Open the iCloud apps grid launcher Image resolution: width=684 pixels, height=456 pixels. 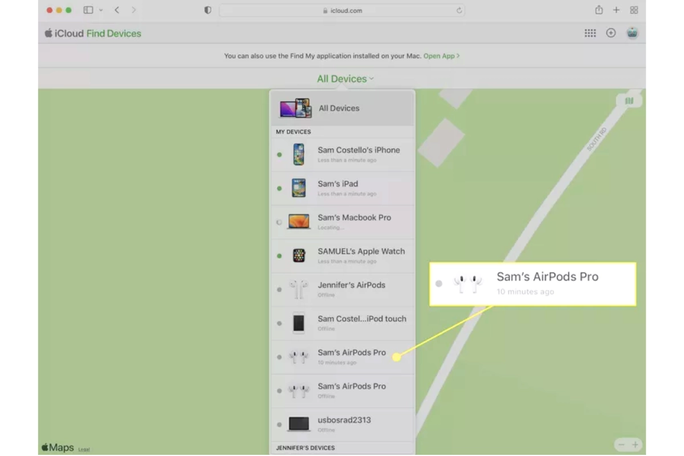[590, 33]
